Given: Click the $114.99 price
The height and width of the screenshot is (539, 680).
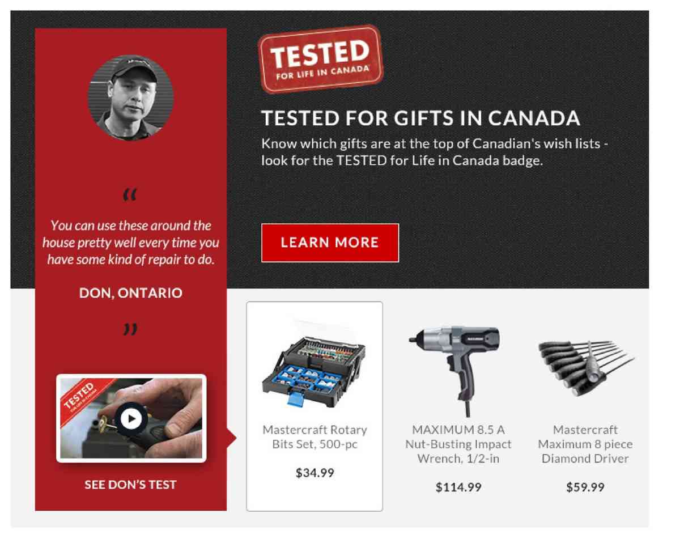Looking at the screenshot, I should pos(458,487).
